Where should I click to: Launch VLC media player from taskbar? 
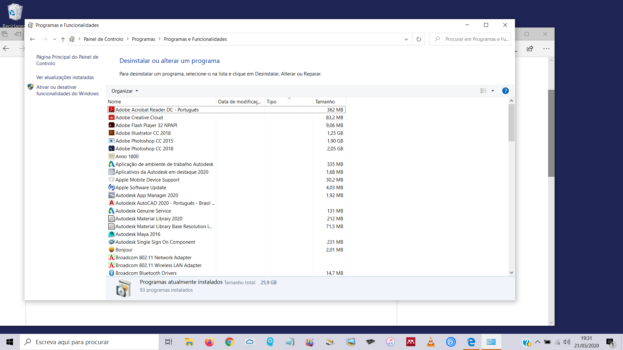[x=431, y=342]
